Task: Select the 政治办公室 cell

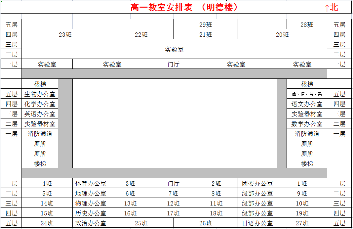Action: point(91,223)
